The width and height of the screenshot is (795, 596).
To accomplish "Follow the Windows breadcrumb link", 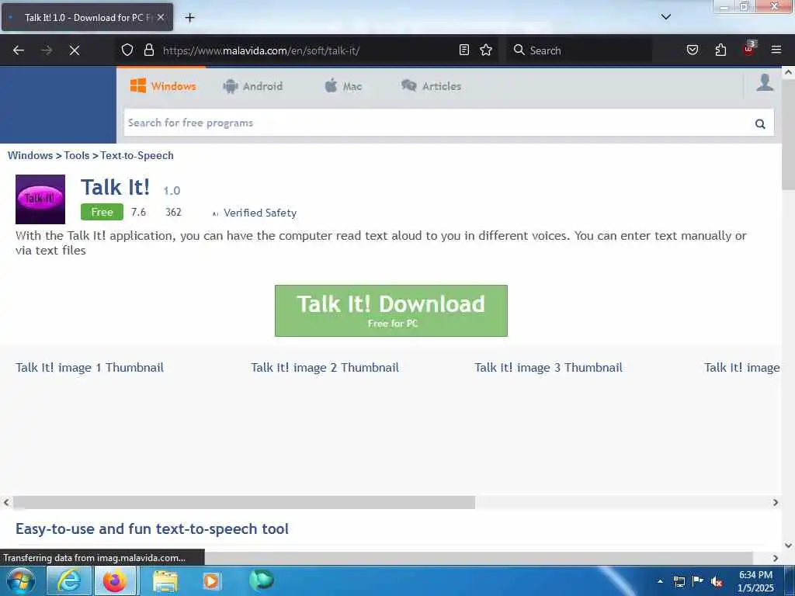I will click(30, 155).
